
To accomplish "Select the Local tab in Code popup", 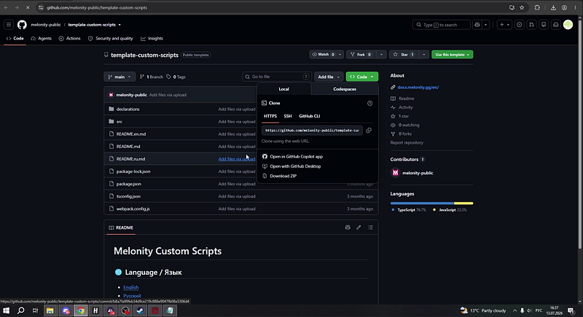I will [283, 89].
